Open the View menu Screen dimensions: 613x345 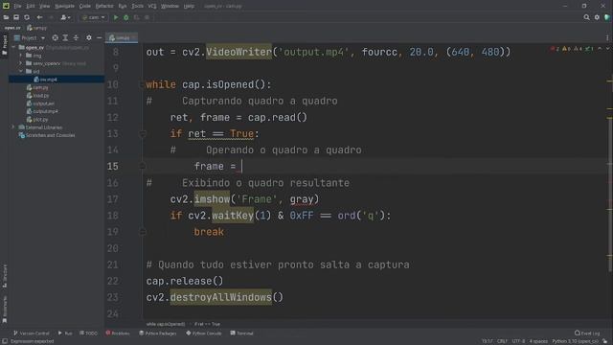point(45,6)
